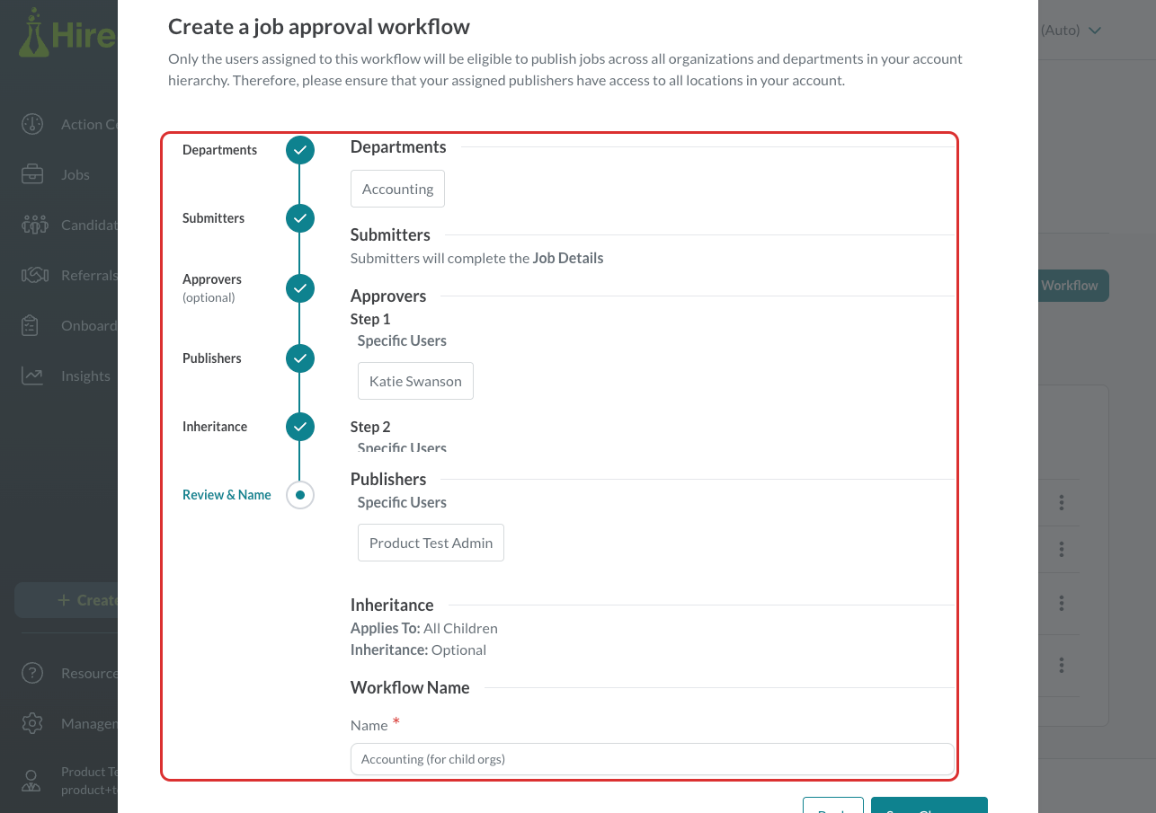Click the Management gear icon

pos(32,723)
